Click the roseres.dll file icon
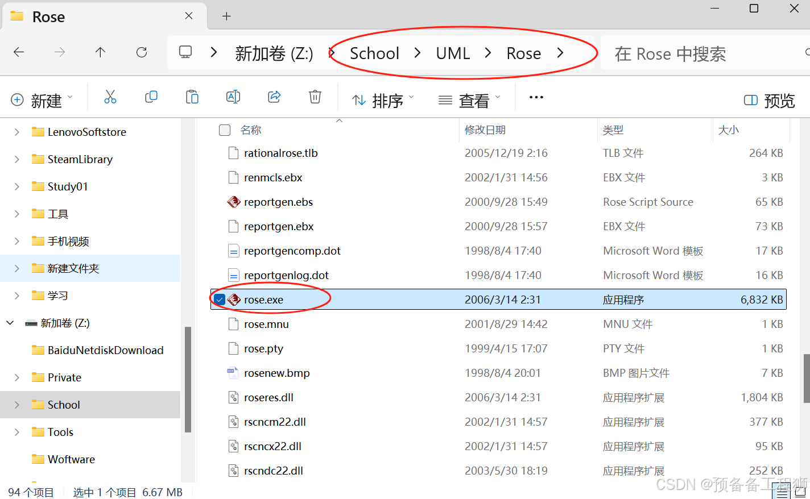The height and width of the screenshot is (499, 810). click(233, 397)
